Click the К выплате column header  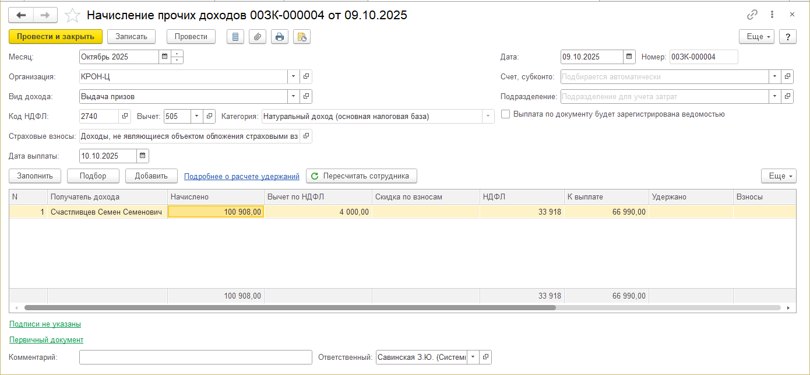click(x=607, y=197)
